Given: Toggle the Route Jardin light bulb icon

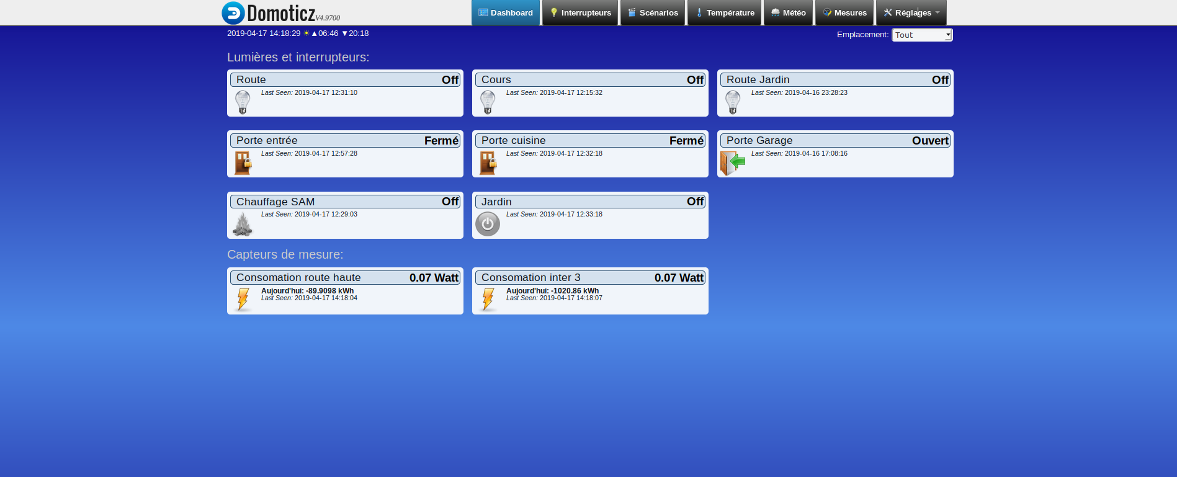Looking at the screenshot, I should tap(733, 102).
